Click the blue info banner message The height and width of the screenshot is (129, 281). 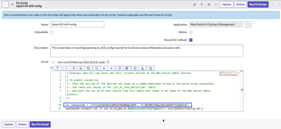click(141, 15)
